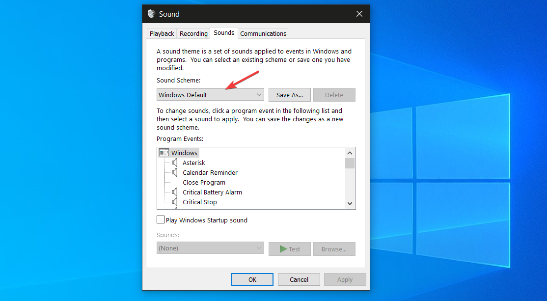Switch to the Playback tab

pyautogui.click(x=162, y=33)
